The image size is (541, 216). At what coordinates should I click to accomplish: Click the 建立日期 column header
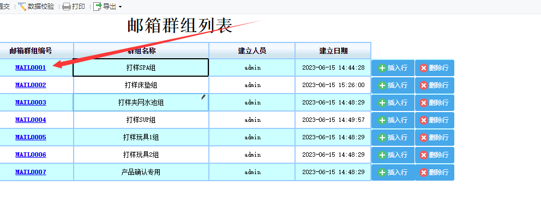click(333, 51)
